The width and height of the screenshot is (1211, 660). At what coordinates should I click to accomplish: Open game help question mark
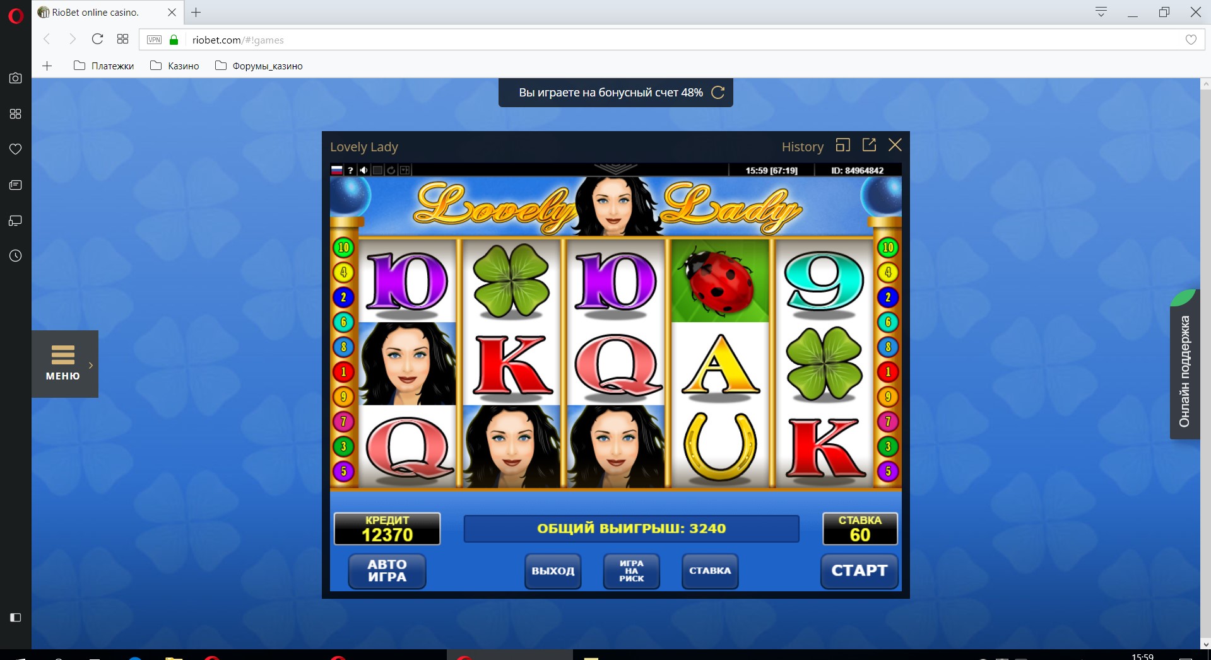pos(350,170)
